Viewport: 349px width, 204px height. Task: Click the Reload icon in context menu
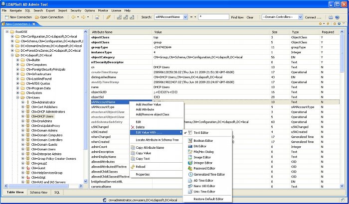(x=132, y=167)
